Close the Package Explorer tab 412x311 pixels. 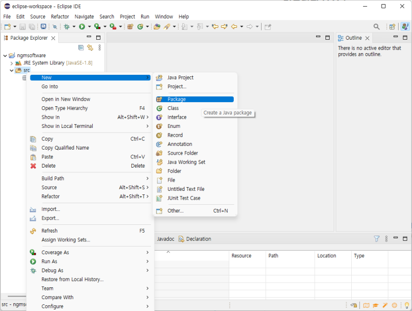point(53,38)
